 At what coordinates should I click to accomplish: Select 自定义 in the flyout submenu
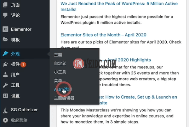tap(60, 63)
